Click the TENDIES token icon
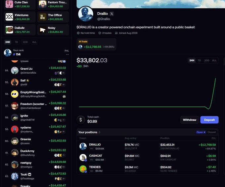225x187 pixels. tap(83, 169)
